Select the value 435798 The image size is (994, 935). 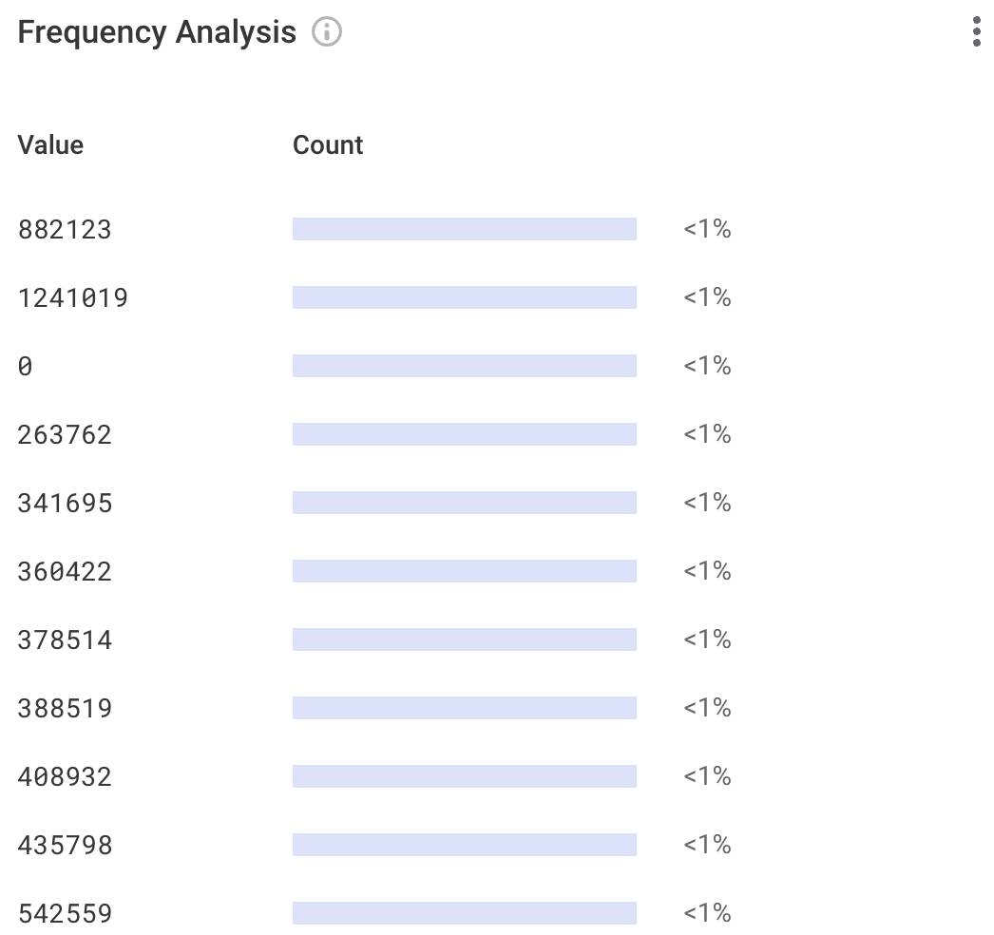tap(65, 845)
